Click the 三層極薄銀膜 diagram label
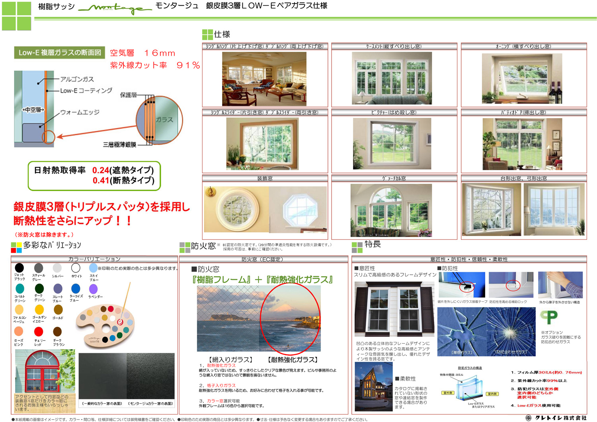597x422 pixels. (119, 145)
